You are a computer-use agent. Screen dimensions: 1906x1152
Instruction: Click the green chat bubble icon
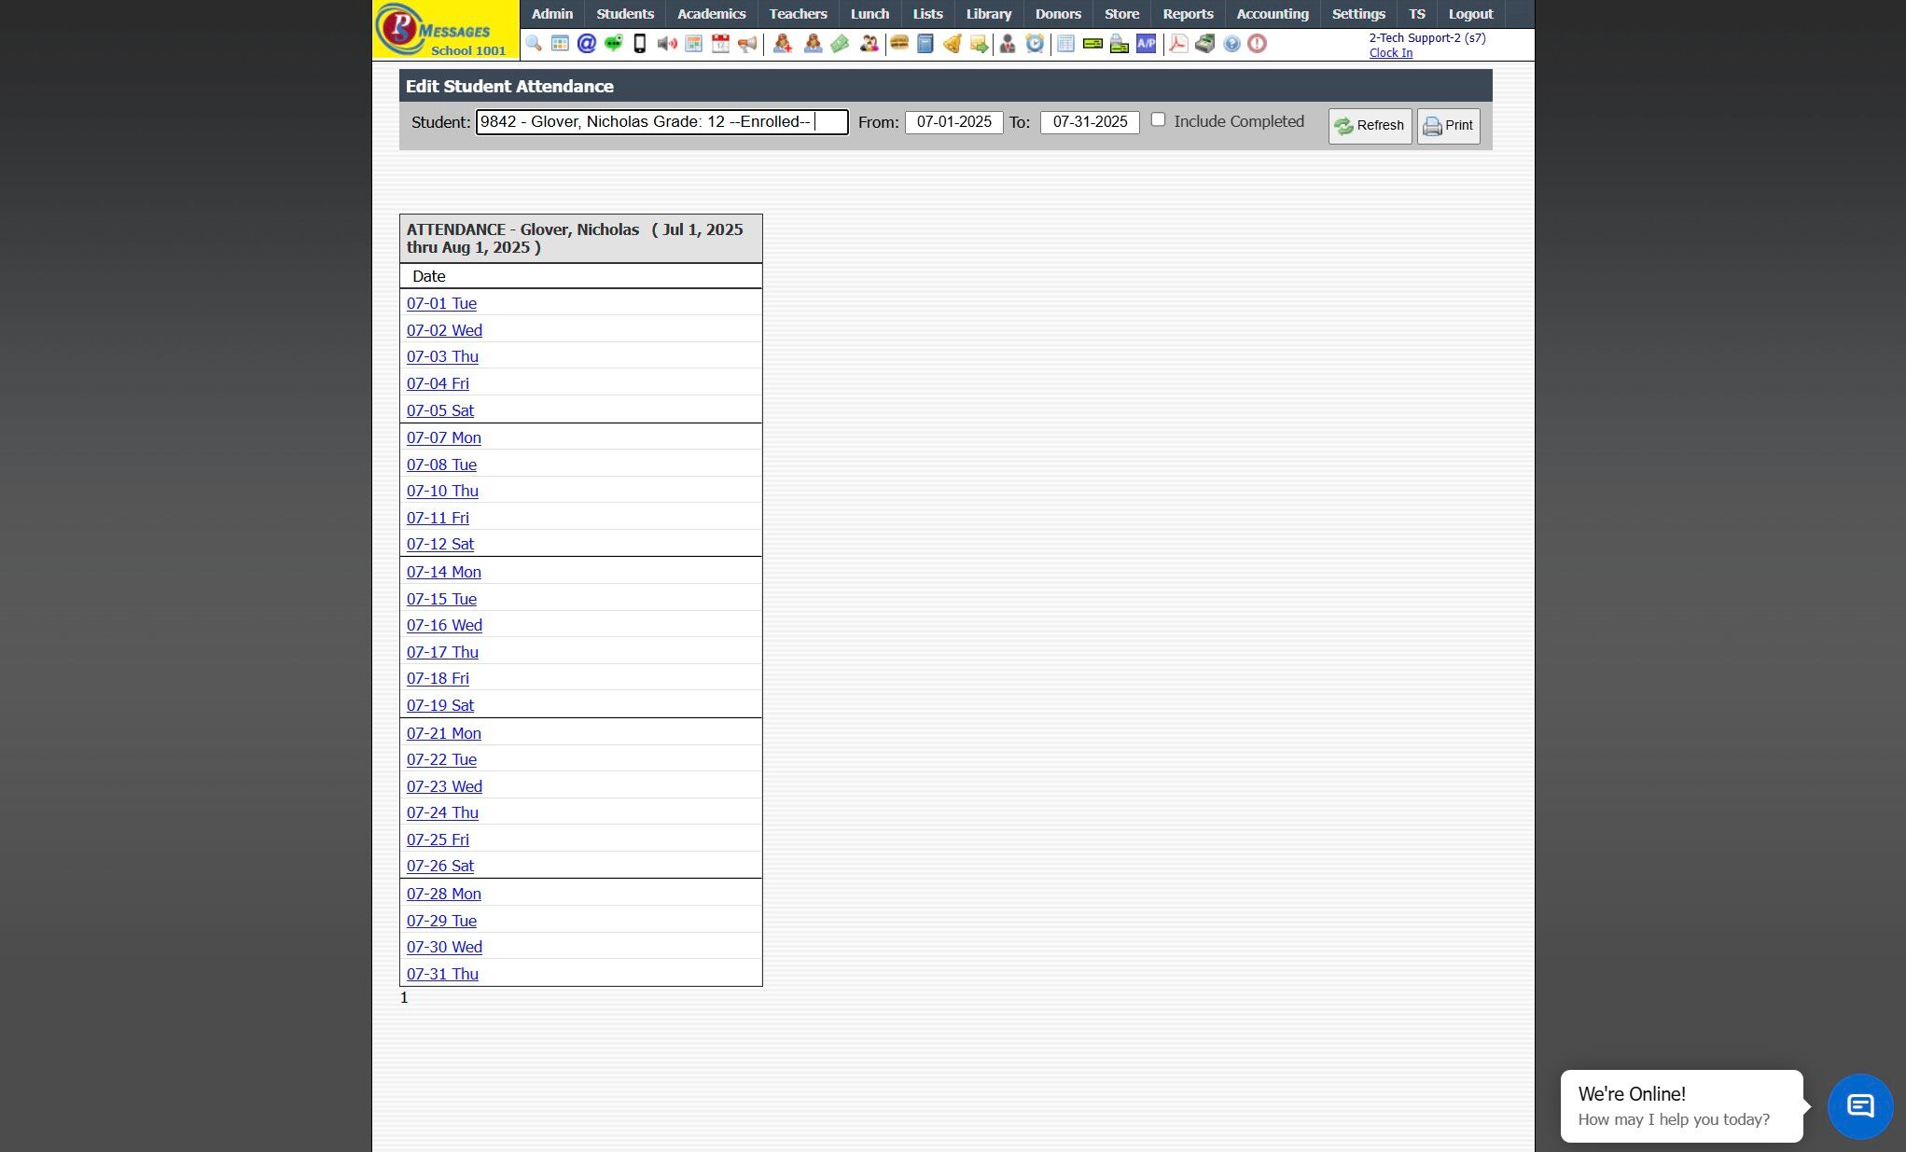pos(613,44)
